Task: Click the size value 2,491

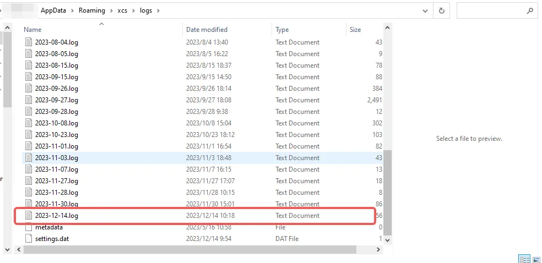Action: (x=375, y=100)
